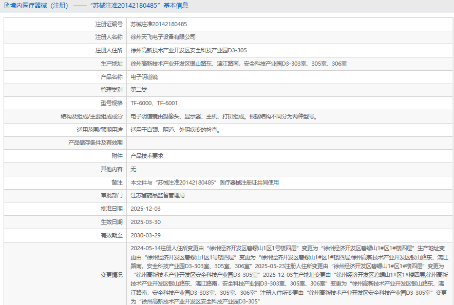
Task: Click the label '注册人名称'
Action: tap(109, 37)
